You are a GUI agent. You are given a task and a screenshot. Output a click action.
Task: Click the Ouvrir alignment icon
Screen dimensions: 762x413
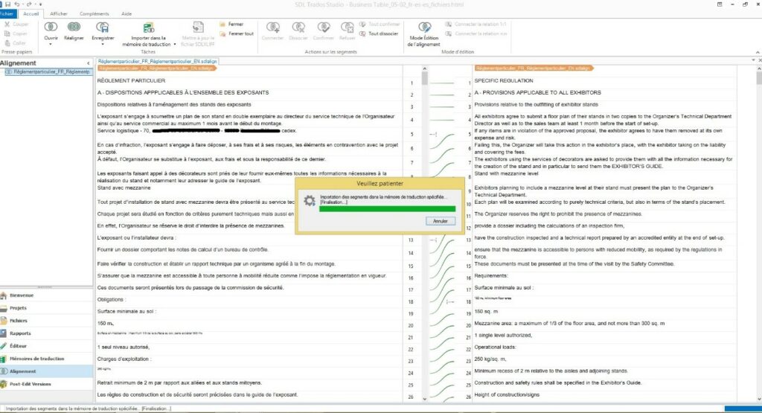click(x=51, y=28)
